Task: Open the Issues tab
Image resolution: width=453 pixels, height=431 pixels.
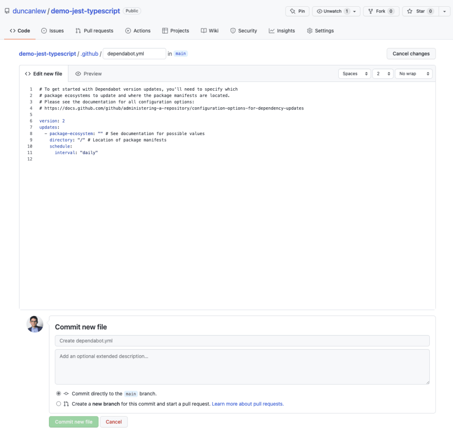Action: (x=53, y=30)
